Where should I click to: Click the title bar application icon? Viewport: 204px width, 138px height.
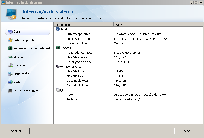click(x=3, y=2)
